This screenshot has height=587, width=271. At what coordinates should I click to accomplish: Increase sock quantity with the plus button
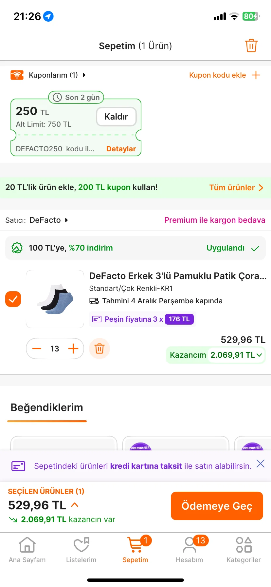tap(73, 349)
